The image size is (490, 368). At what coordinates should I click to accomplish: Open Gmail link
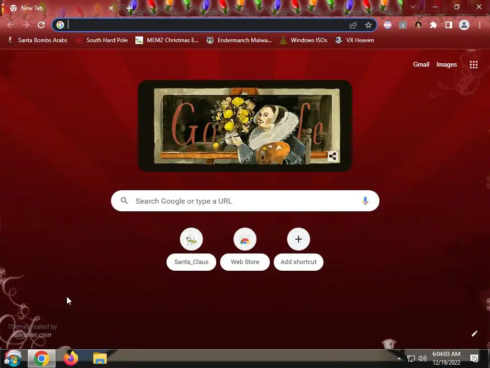tap(421, 65)
